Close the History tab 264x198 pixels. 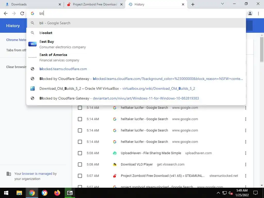183,5
